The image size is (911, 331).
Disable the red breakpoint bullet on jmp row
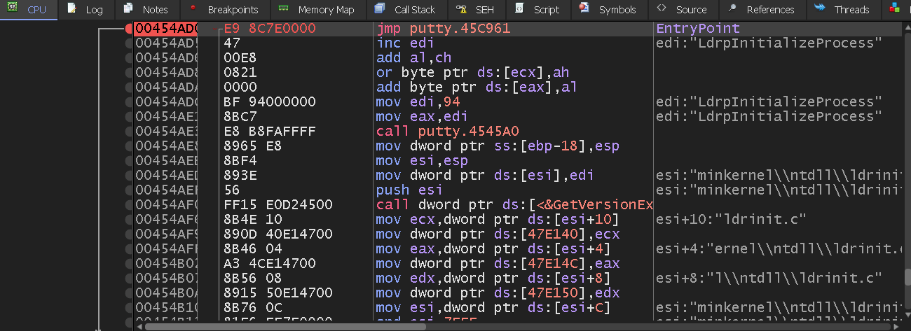(x=128, y=29)
